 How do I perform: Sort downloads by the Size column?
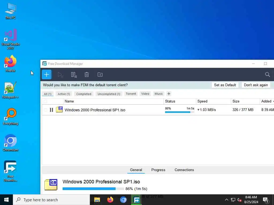(245, 101)
